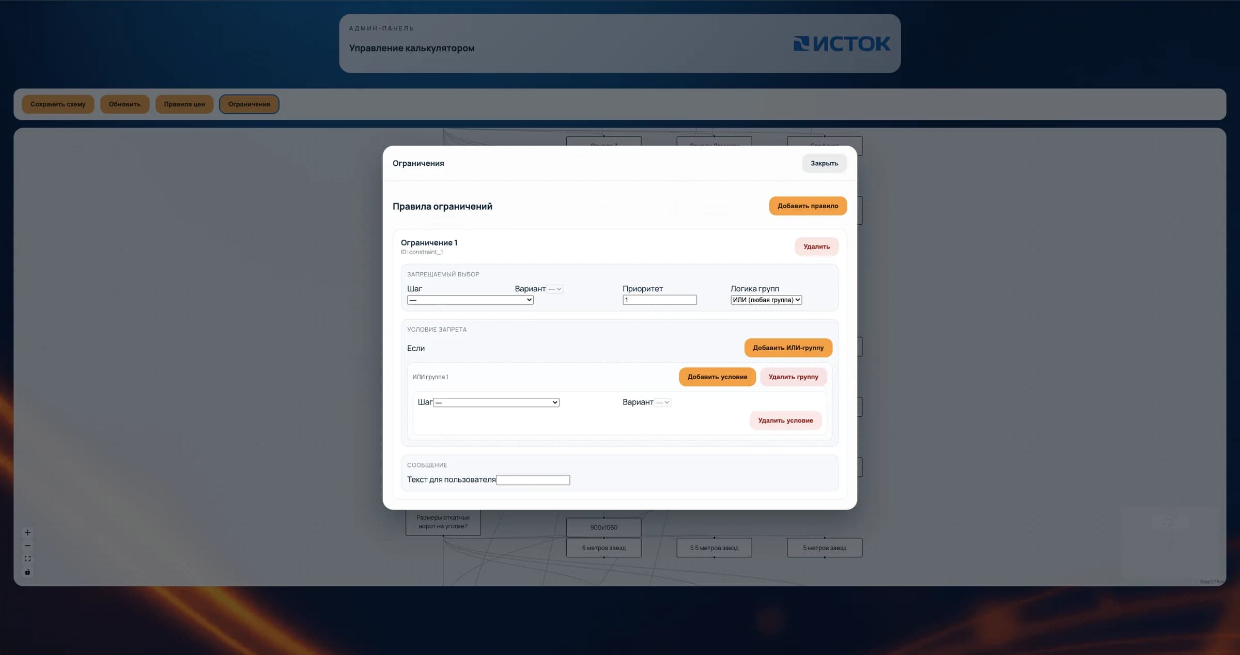Open the Шаг dropdown in Запрещаемый выбор

tap(470, 300)
